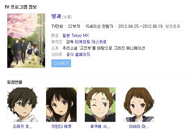Select the 오레키 호... character portrait
Image resolution: width=188 pixels, height=132 pixels.
point(23,105)
